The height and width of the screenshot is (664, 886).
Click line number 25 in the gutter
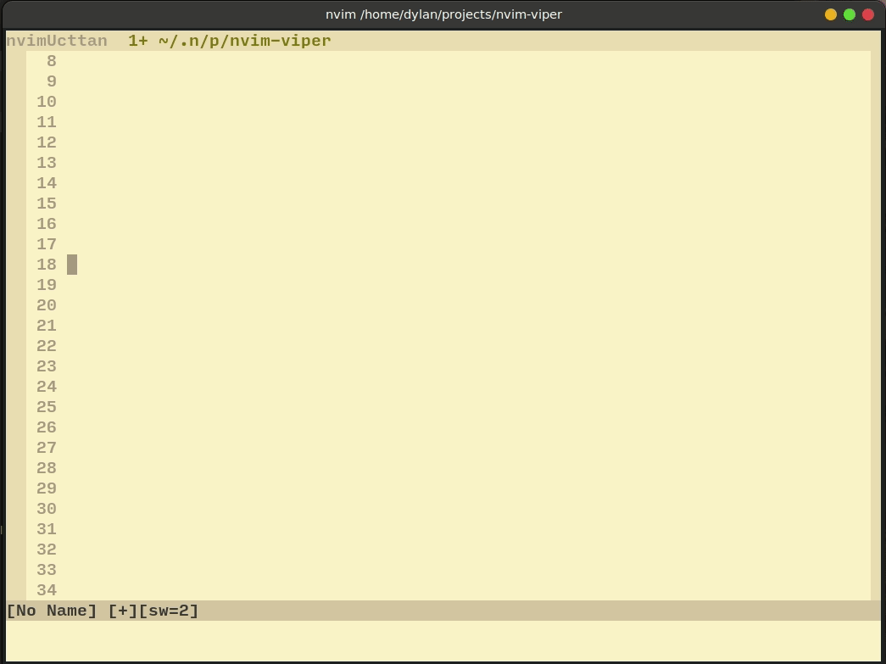[x=47, y=407]
